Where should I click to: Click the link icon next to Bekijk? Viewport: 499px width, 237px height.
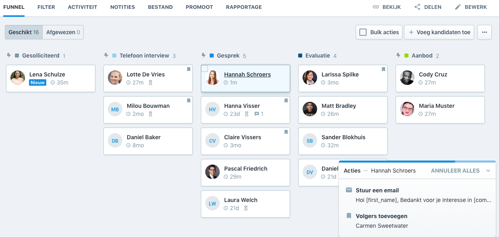376,7
